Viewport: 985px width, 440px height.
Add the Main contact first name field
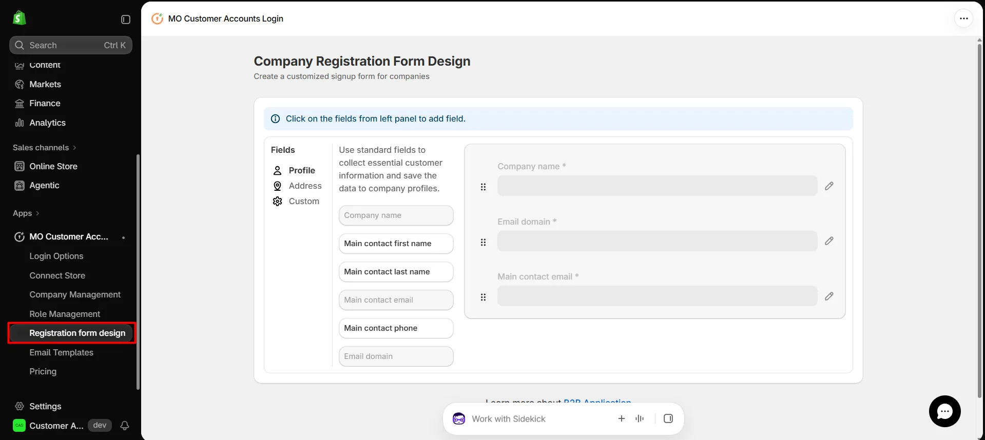[396, 244]
